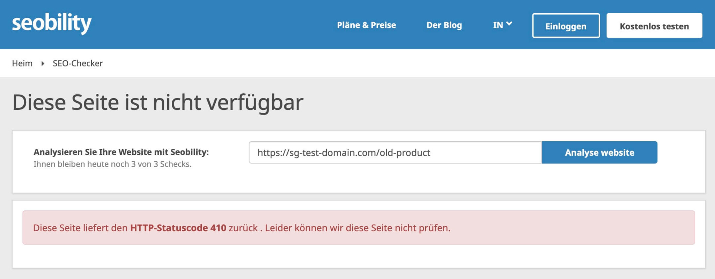Go to Der Blog page
715x279 pixels.
tap(444, 25)
